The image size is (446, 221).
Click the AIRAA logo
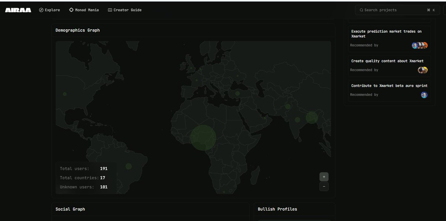click(x=18, y=10)
